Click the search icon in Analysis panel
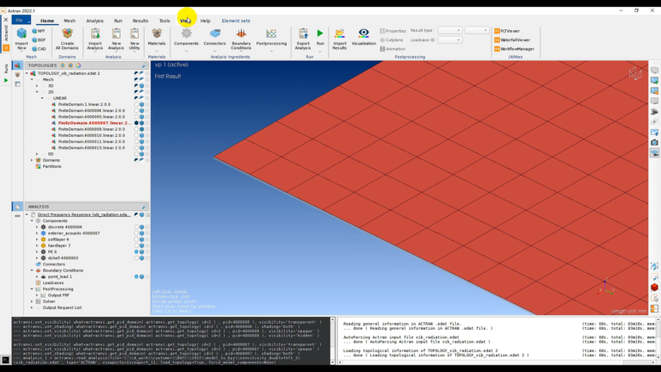The image size is (661, 372). 145,207
